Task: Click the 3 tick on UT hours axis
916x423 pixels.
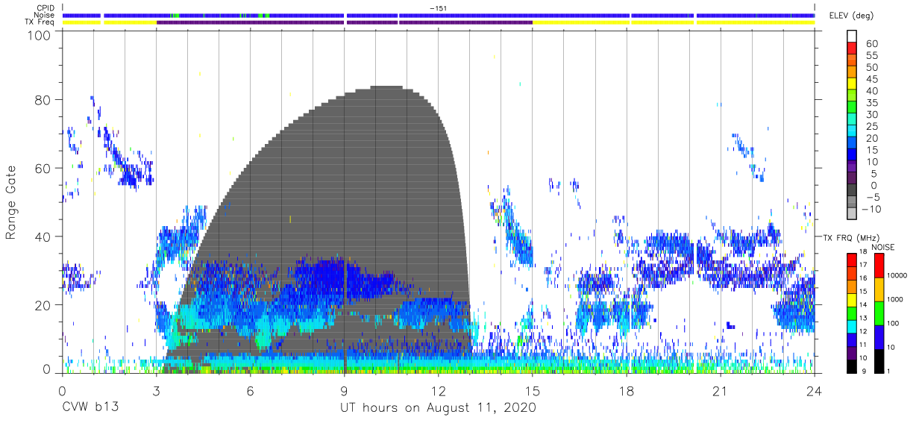Action: tap(156, 392)
